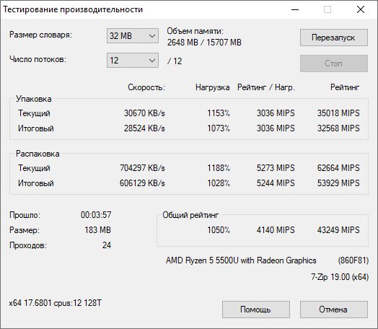Click the Стоп button
Viewport: 378px width, 329px height.
pos(334,63)
